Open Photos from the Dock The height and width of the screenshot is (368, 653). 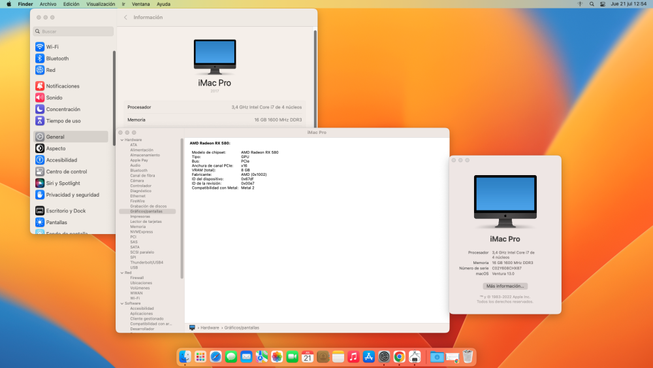pos(277,357)
